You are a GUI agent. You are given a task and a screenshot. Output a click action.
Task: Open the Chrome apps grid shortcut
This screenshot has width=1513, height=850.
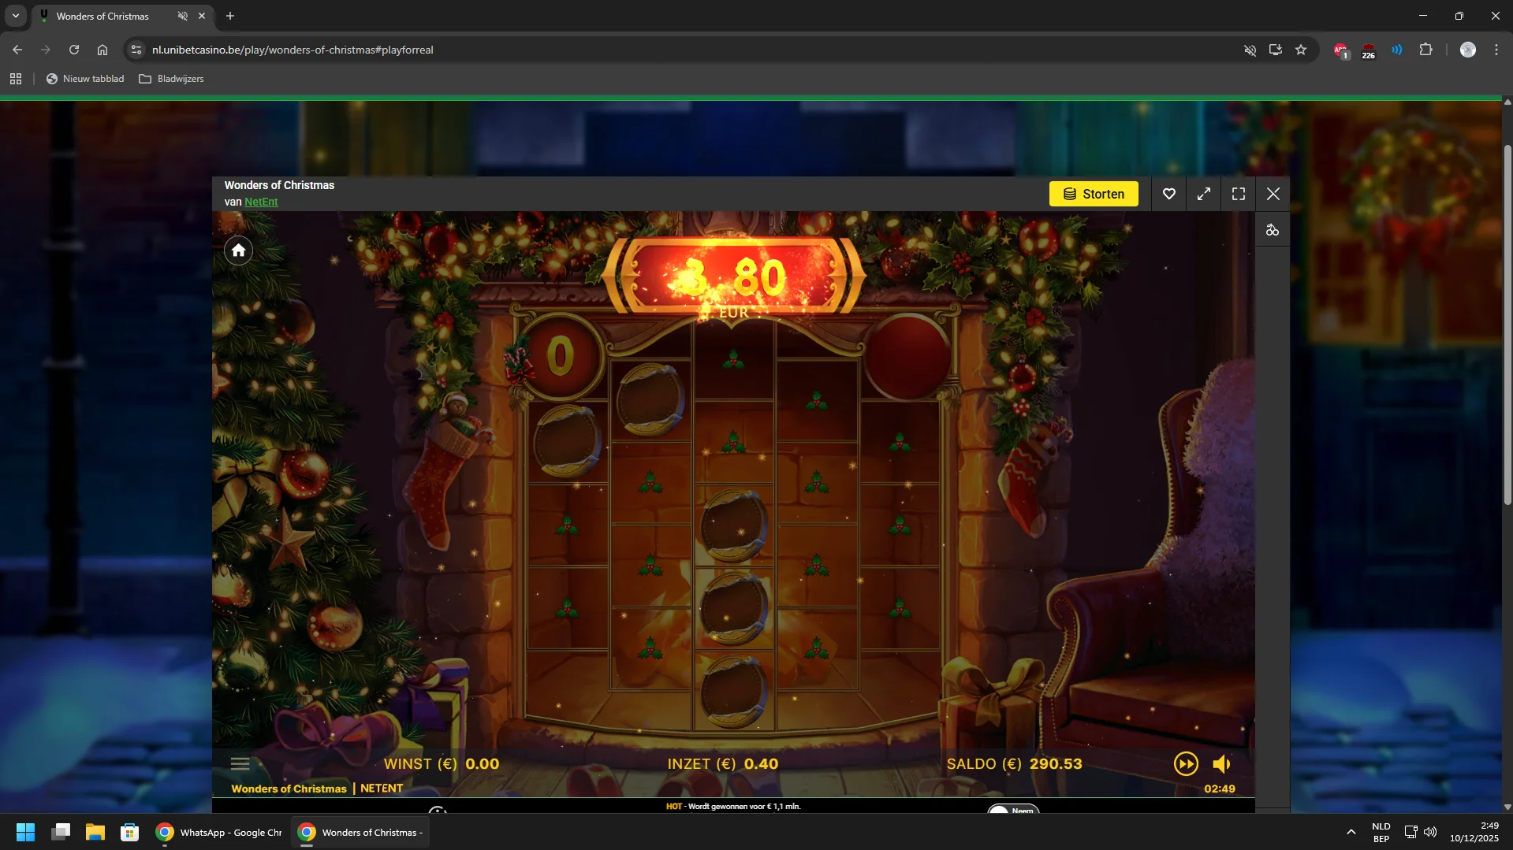pyautogui.click(x=16, y=79)
